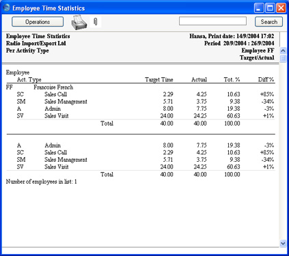Maximize the Employee Time Statistics window
289x256 pixels.
tap(270, 8)
